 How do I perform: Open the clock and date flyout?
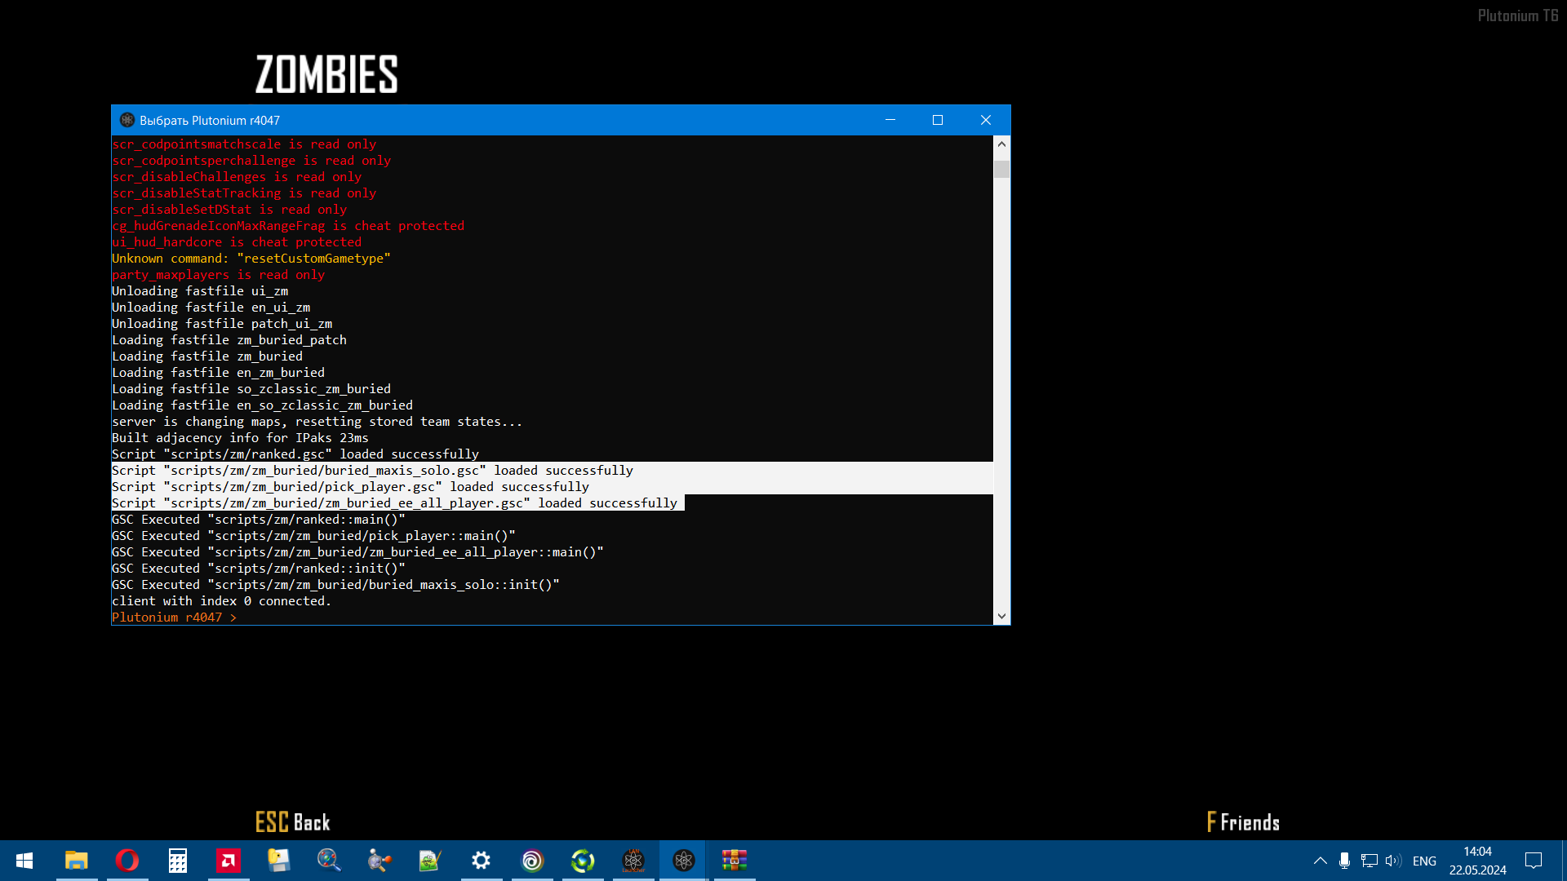[1477, 861]
